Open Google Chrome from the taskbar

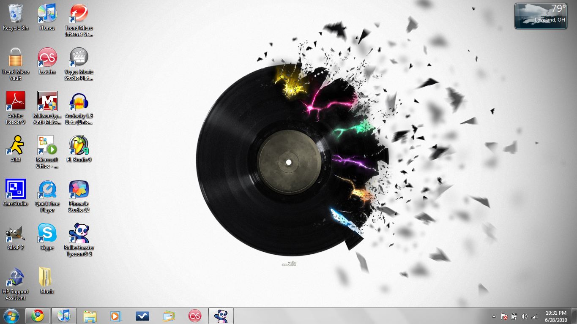pos(38,316)
